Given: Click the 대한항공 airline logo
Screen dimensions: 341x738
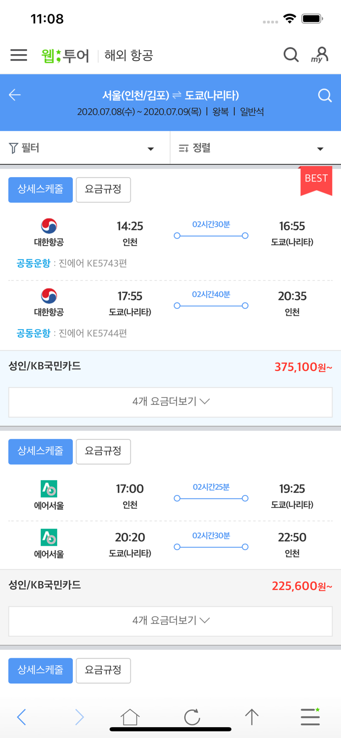Looking at the screenshot, I should click(x=48, y=226).
